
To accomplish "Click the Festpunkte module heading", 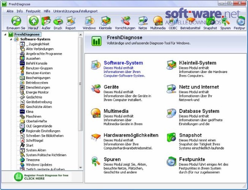I will 192,159.
